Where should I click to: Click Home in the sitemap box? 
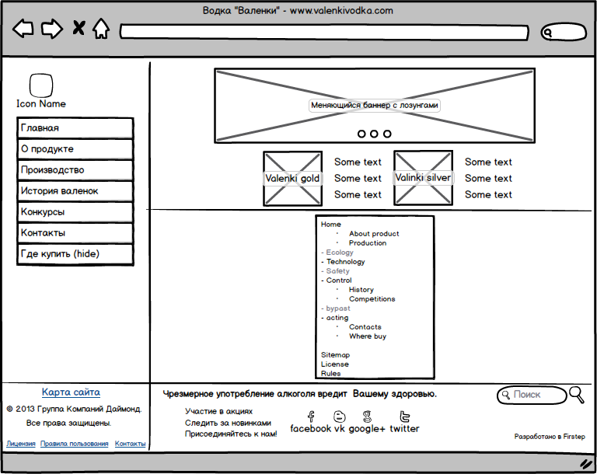(x=331, y=225)
